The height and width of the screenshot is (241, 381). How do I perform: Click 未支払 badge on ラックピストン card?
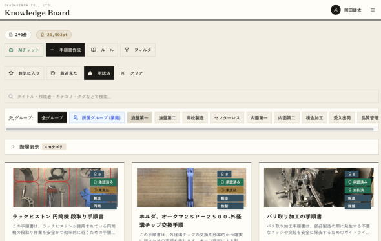(103, 190)
